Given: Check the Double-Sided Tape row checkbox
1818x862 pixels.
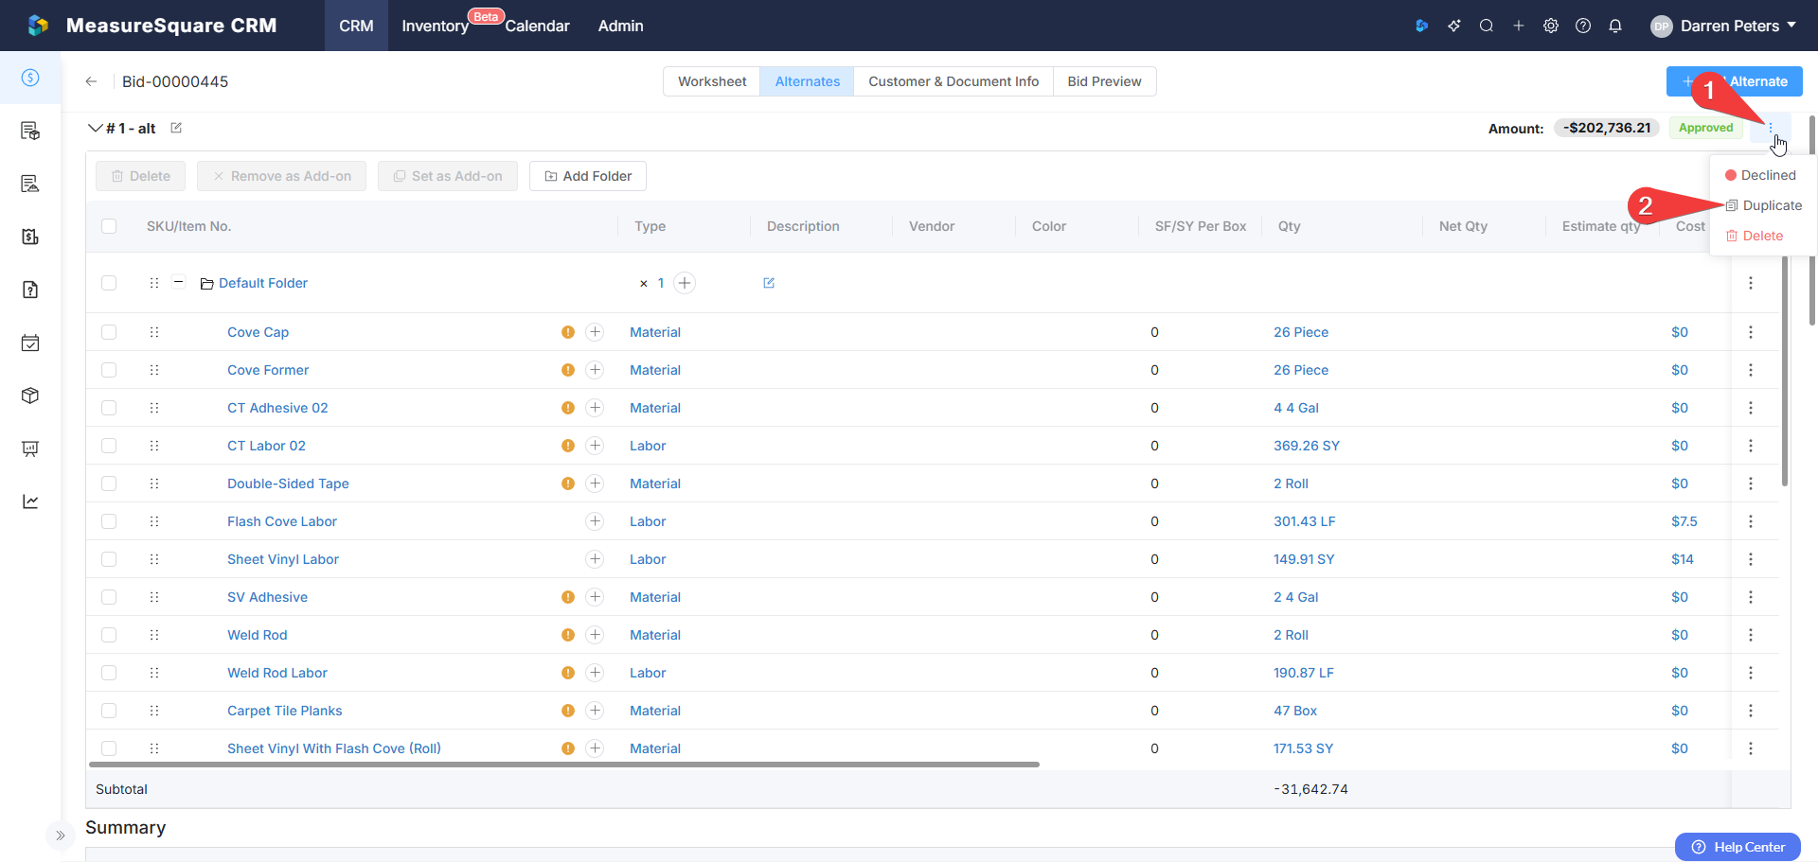Looking at the screenshot, I should point(109,484).
